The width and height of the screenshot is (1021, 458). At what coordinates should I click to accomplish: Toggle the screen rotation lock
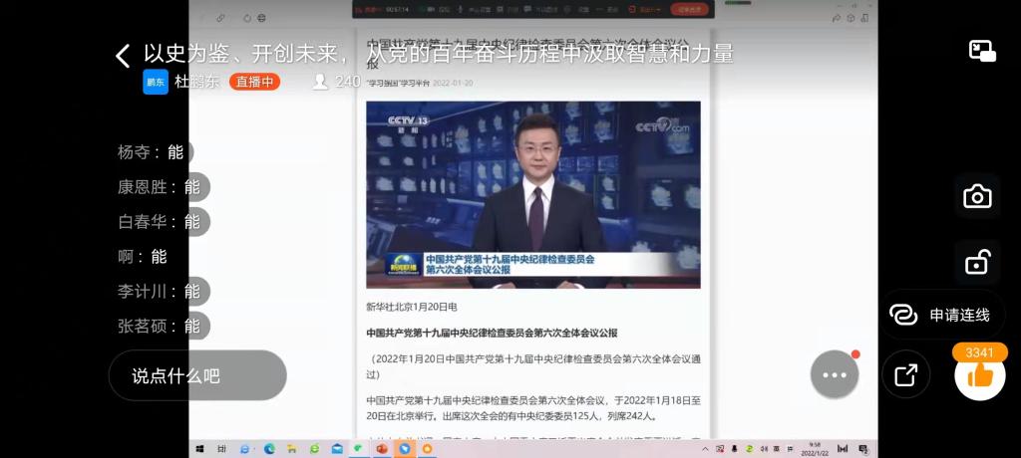tap(977, 263)
